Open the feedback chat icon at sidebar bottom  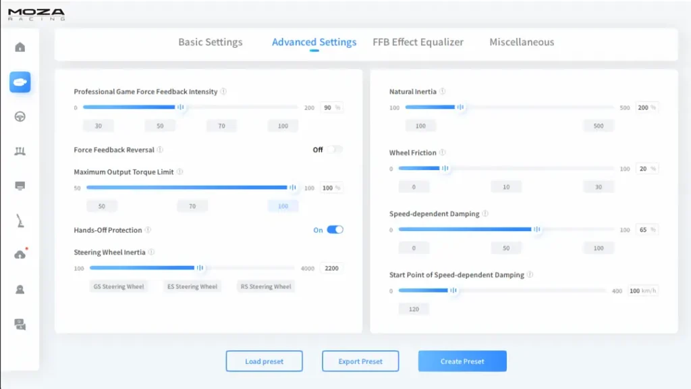click(x=20, y=325)
